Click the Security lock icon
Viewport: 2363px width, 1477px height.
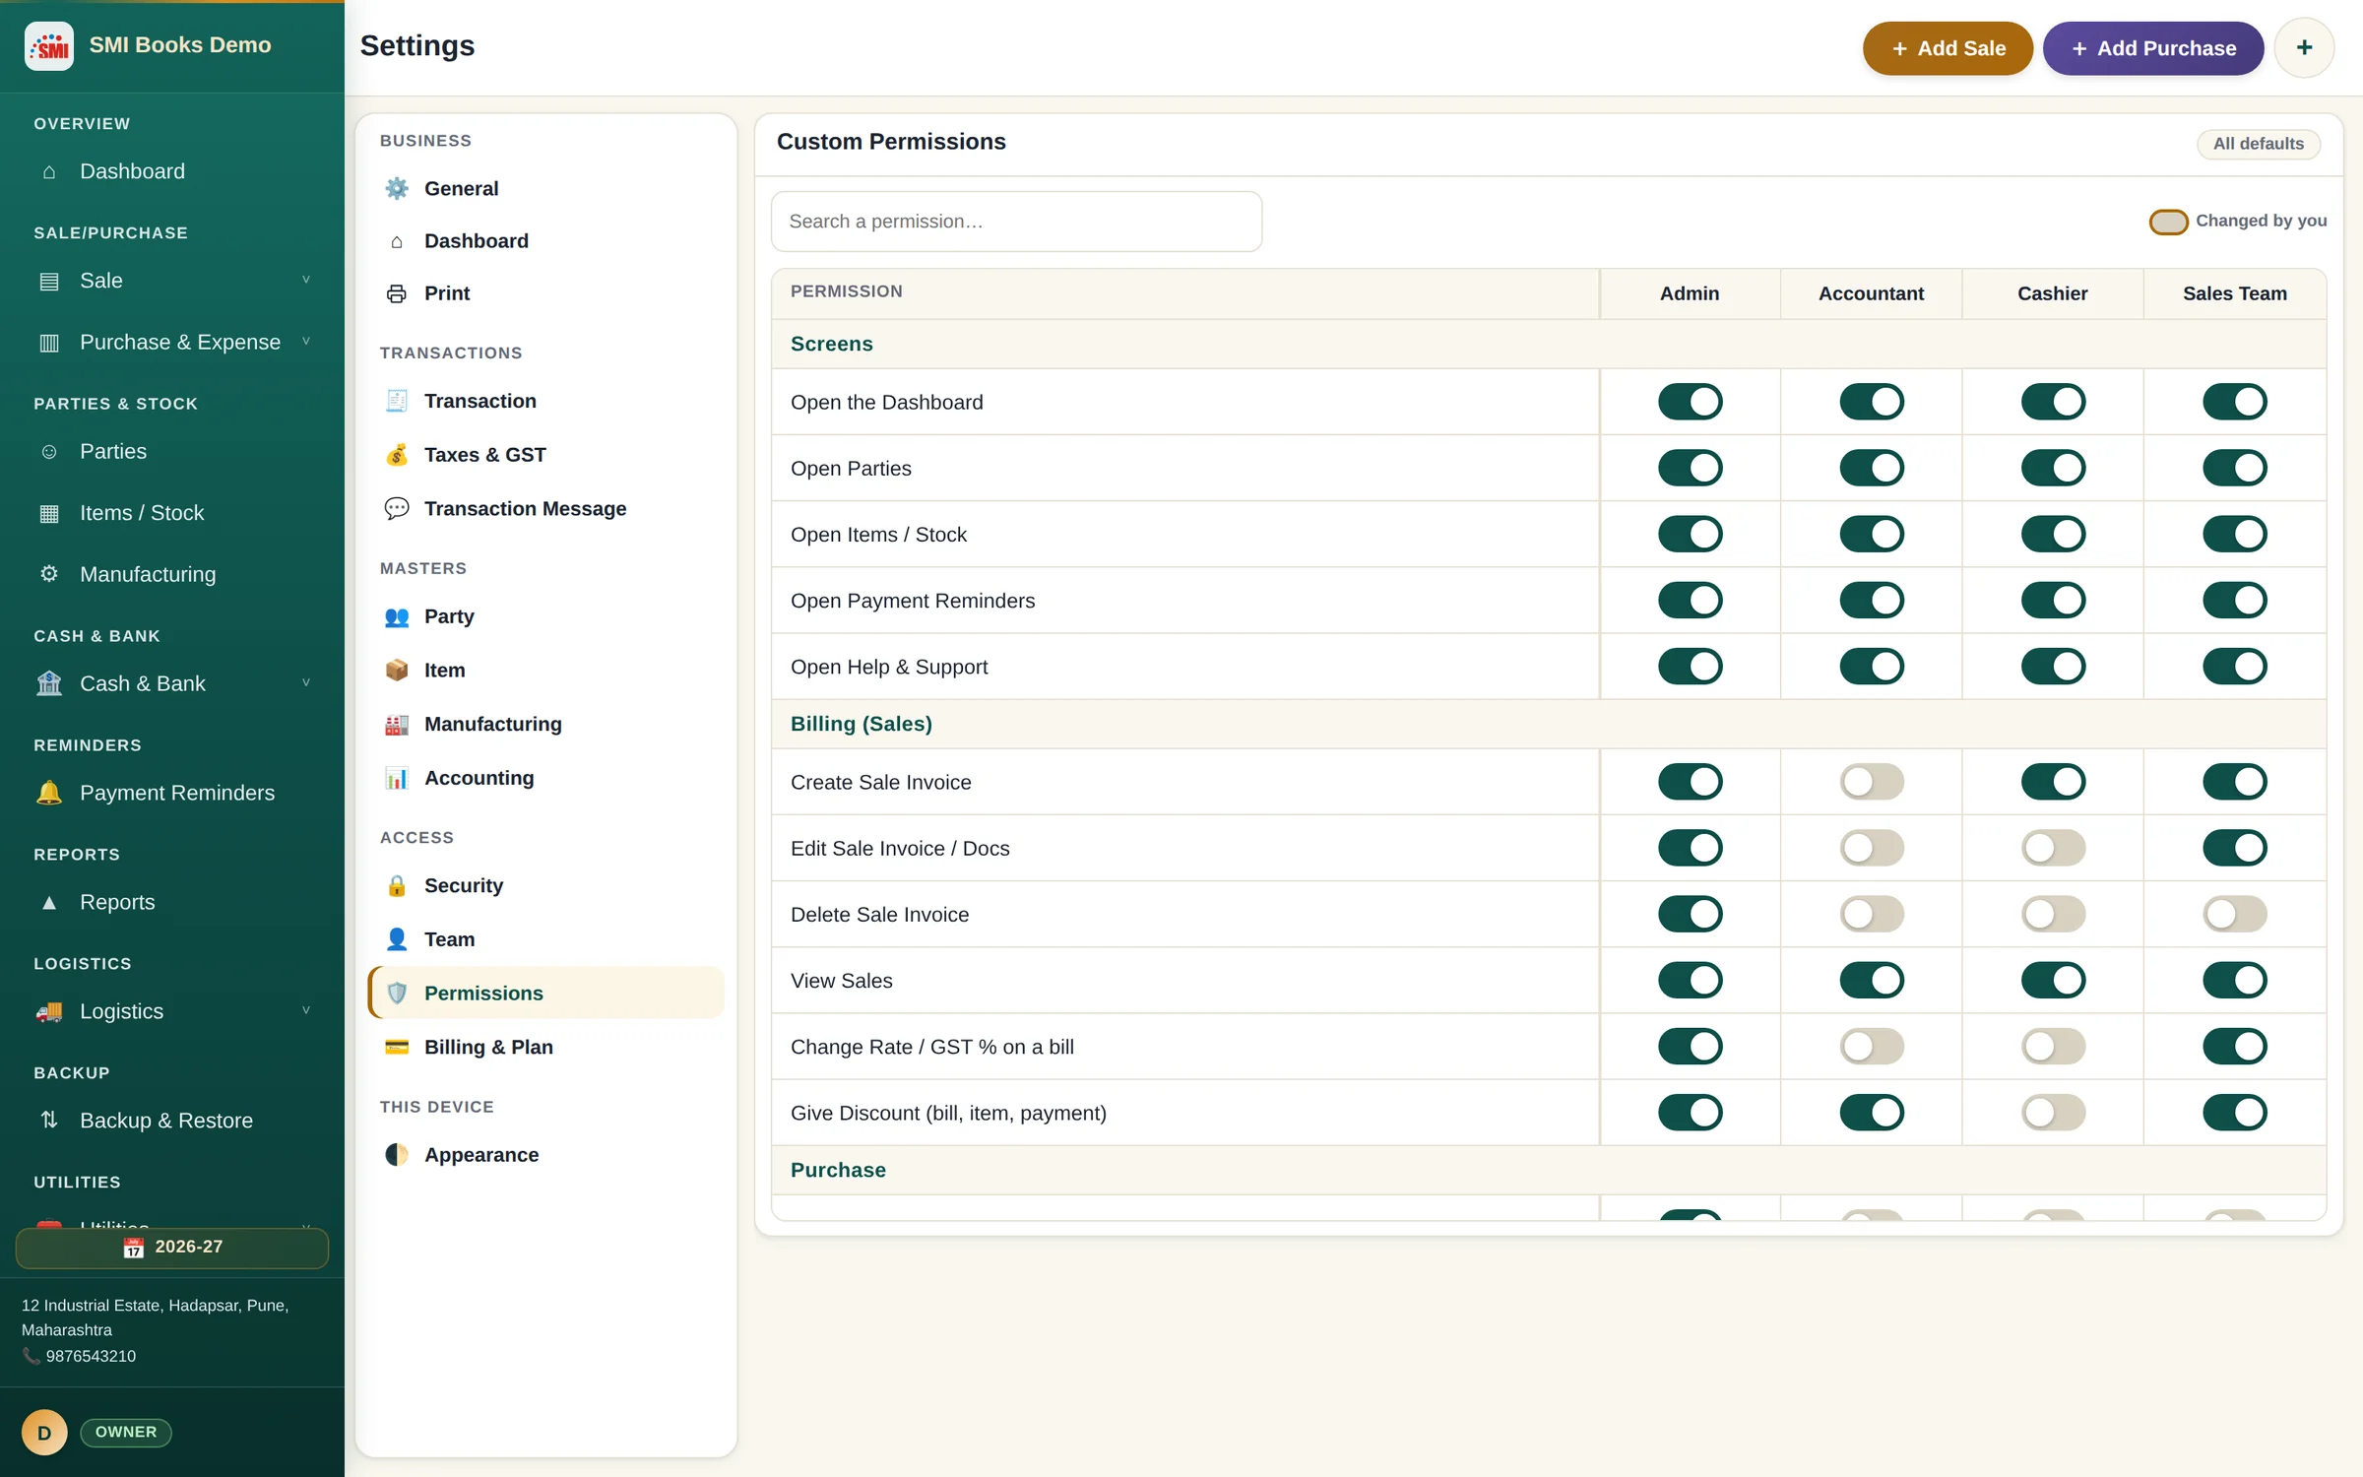397,885
